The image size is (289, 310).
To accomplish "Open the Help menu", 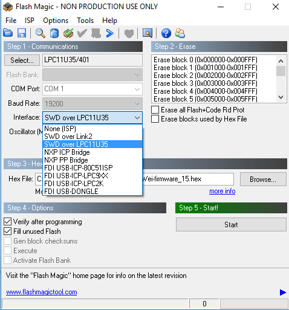I will pyautogui.click(x=109, y=21).
